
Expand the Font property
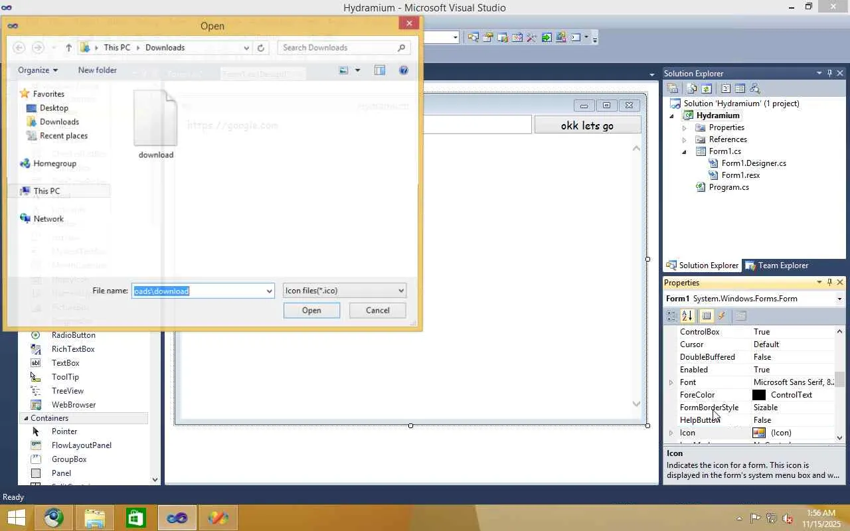pyautogui.click(x=671, y=383)
